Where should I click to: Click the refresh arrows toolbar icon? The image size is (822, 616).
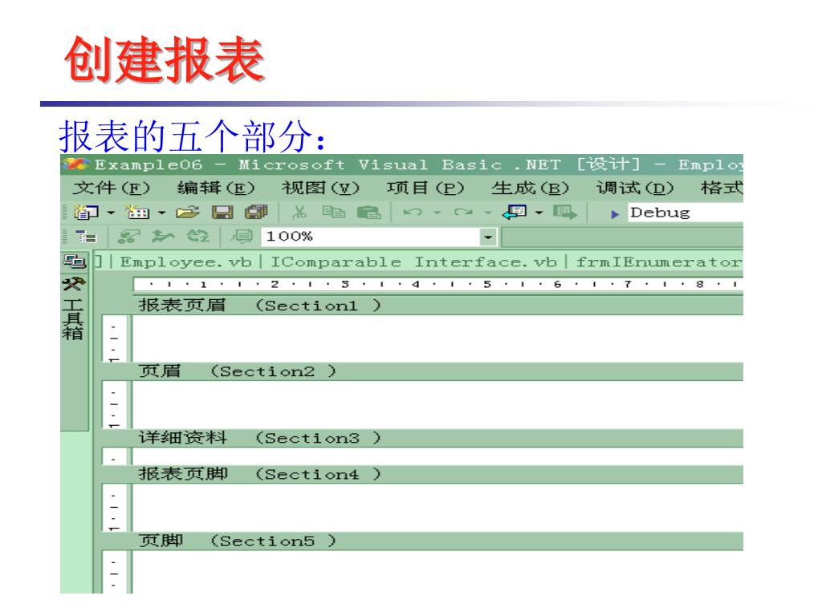(198, 237)
